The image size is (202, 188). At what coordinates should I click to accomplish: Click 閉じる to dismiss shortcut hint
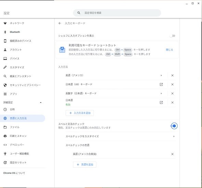click(x=169, y=49)
